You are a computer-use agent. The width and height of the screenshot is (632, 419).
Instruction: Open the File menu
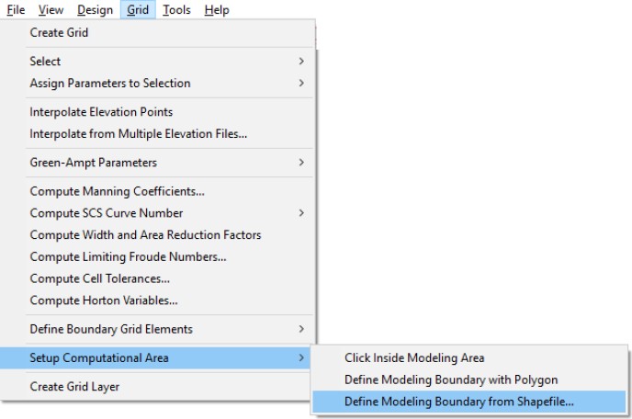[x=16, y=10]
